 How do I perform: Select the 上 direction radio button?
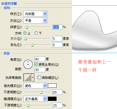click(25, 33)
